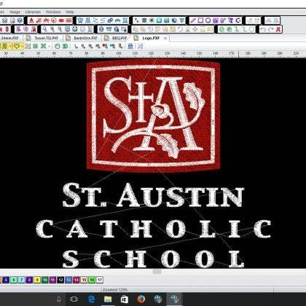
Task: Close the Logo.PXF tab
Action: pos(165,38)
